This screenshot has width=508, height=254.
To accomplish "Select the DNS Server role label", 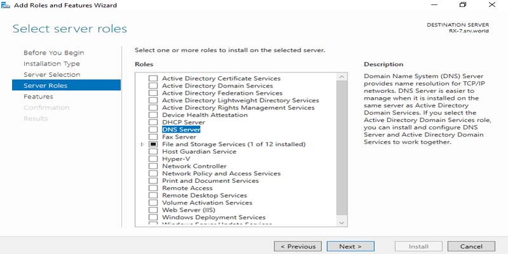I will point(181,130).
